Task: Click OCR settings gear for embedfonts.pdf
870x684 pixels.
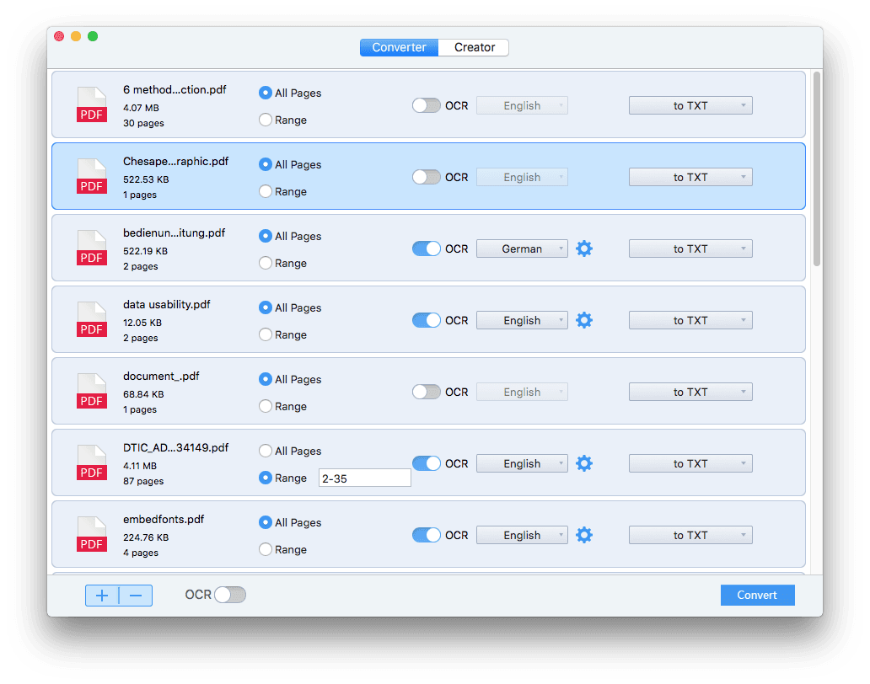Action: point(583,535)
